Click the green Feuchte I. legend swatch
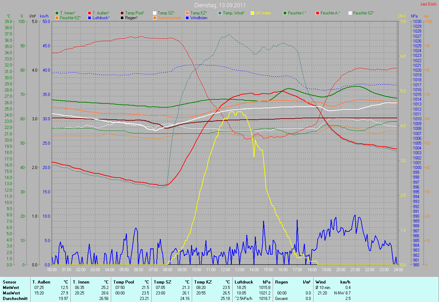Screen dimensions: 439x302 285,13
